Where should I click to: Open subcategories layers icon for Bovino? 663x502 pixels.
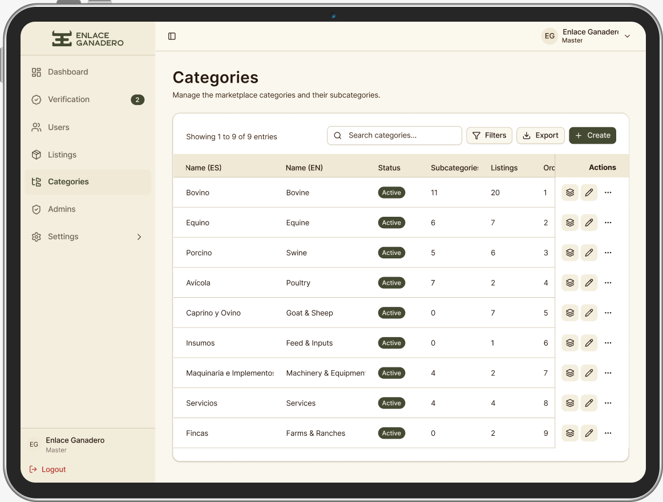570,192
